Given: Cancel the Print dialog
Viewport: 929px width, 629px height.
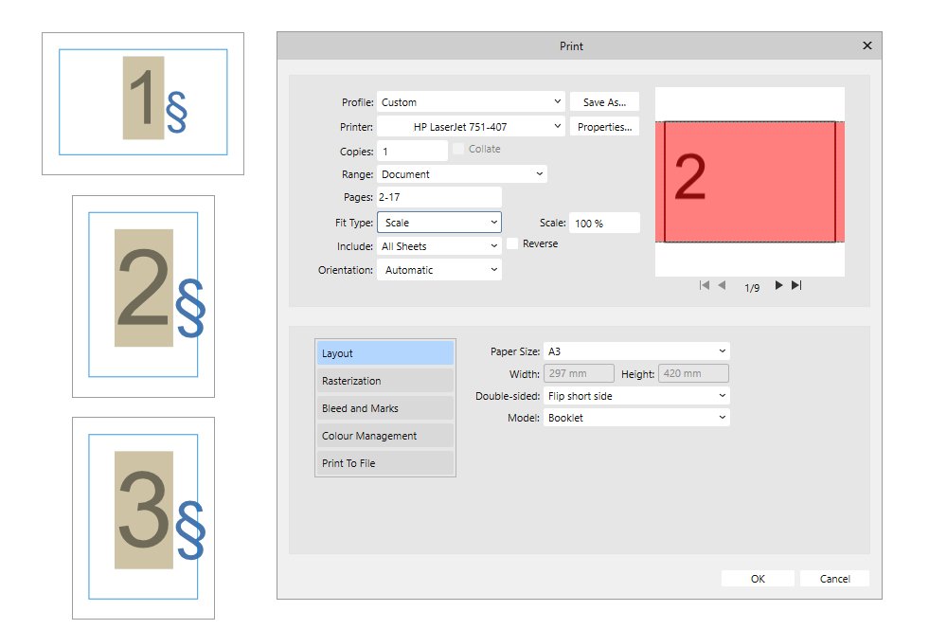Looking at the screenshot, I should pos(835,579).
